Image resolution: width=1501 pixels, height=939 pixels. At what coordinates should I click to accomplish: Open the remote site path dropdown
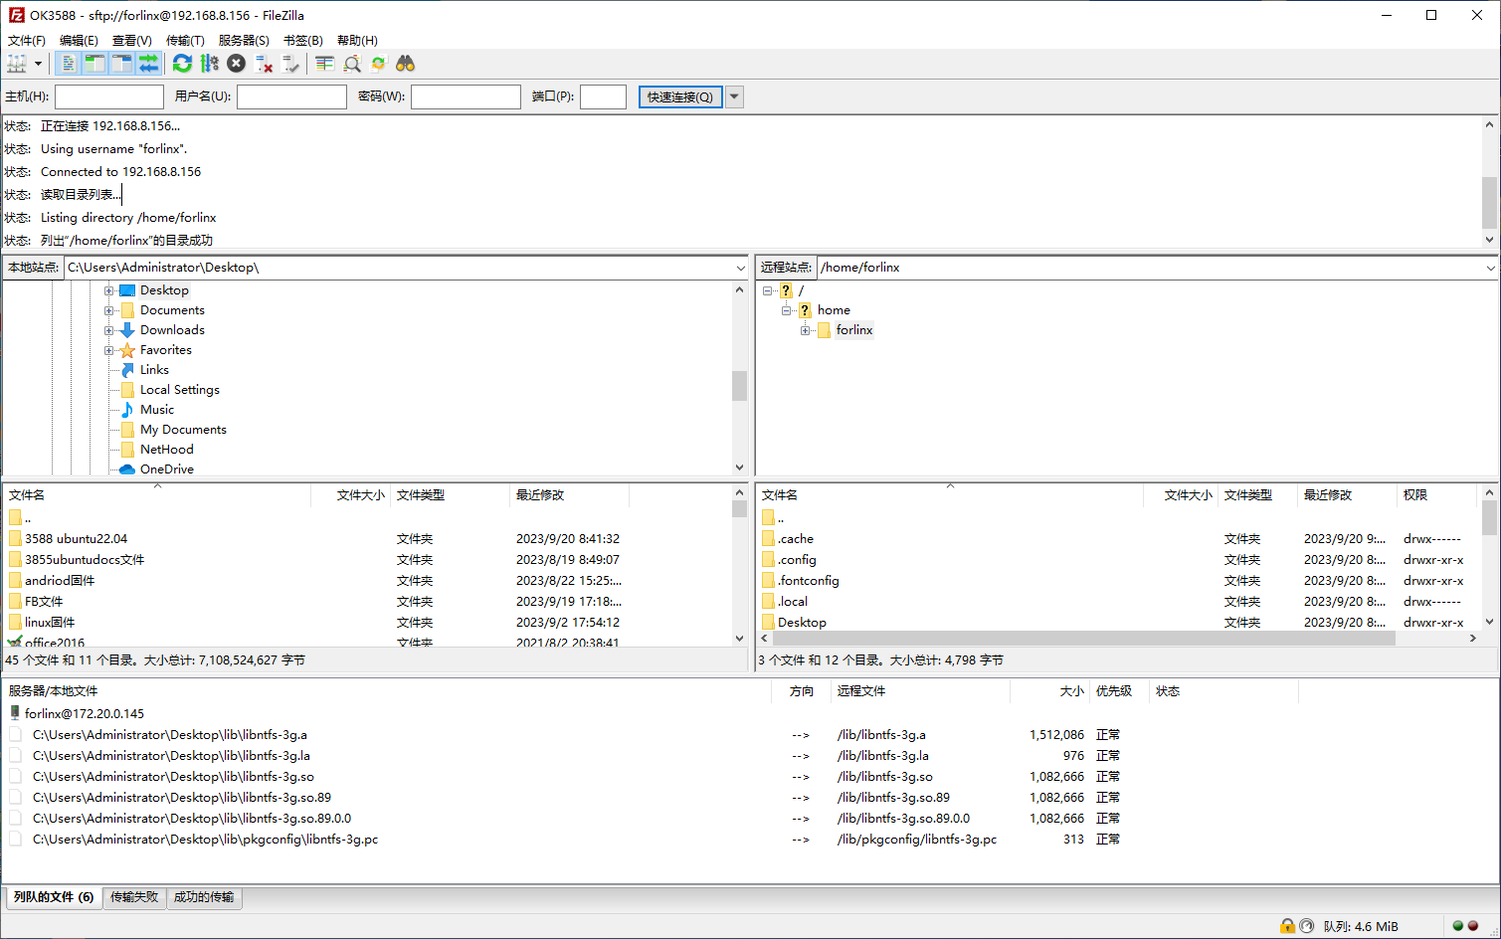1490,268
